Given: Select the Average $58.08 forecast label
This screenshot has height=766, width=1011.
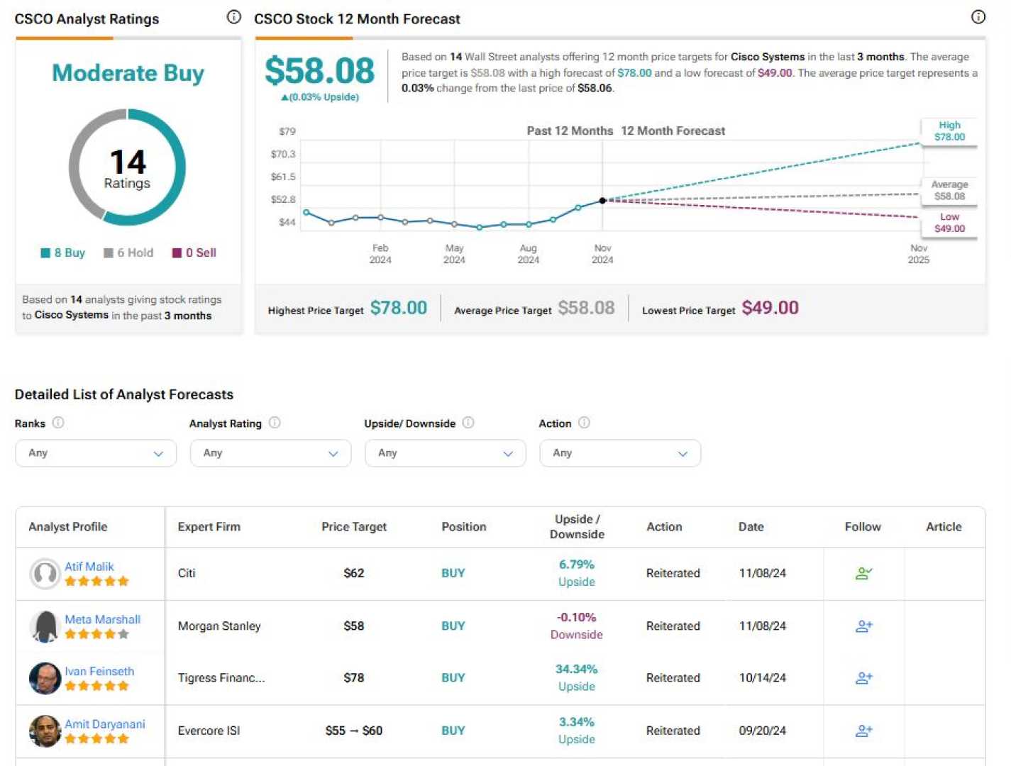Looking at the screenshot, I should pyautogui.click(x=949, y=191).
